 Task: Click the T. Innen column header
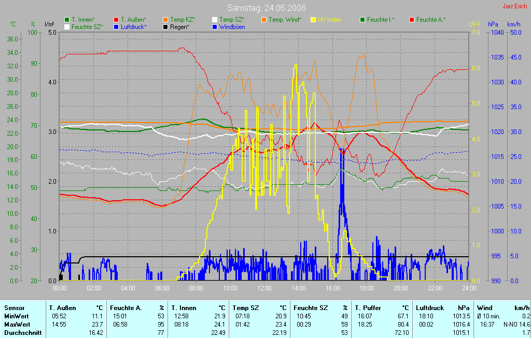(x=184, y=308)
